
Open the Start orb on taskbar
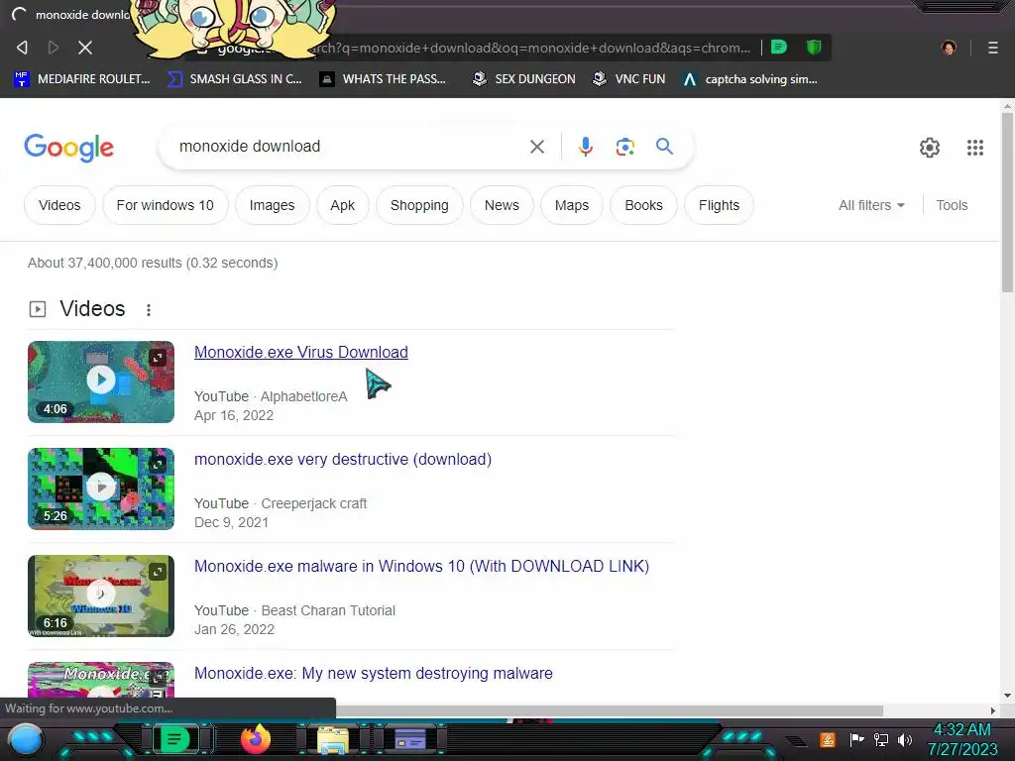[x=26, y=739]
